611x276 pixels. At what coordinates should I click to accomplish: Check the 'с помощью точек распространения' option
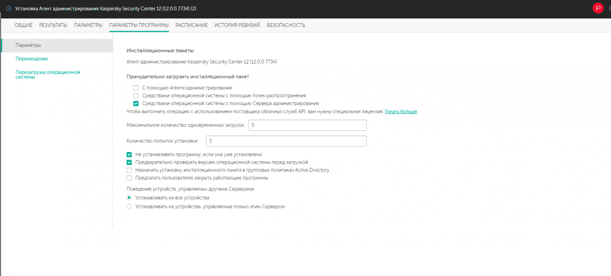pos(136,96)
